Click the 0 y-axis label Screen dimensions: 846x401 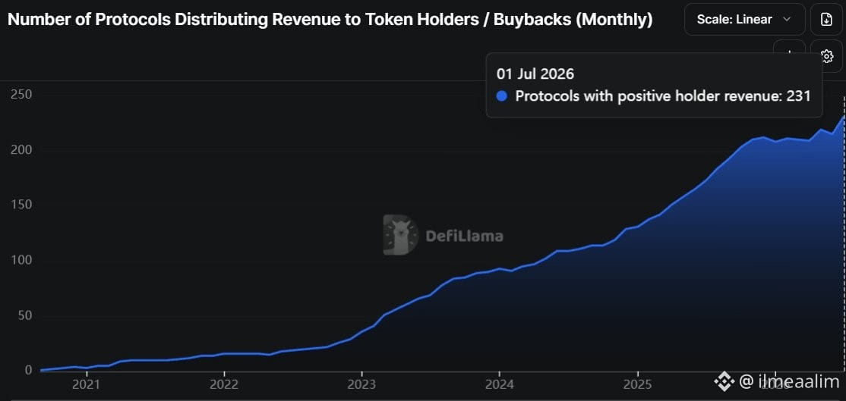coord(28,371)
